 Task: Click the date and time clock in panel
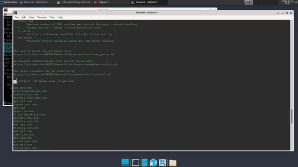coord(287,2)
